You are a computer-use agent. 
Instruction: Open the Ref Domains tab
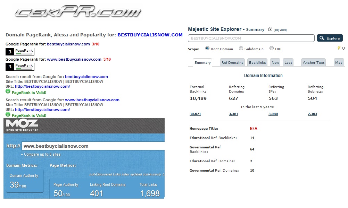[232, 62]
